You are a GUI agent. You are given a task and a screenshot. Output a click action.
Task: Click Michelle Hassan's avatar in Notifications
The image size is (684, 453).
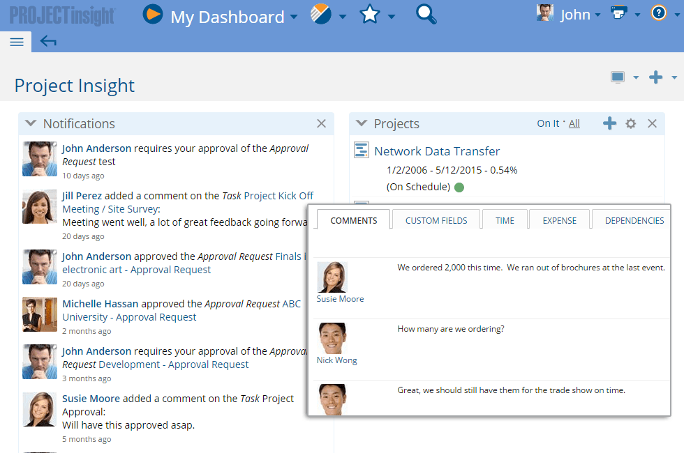point(40,314)
